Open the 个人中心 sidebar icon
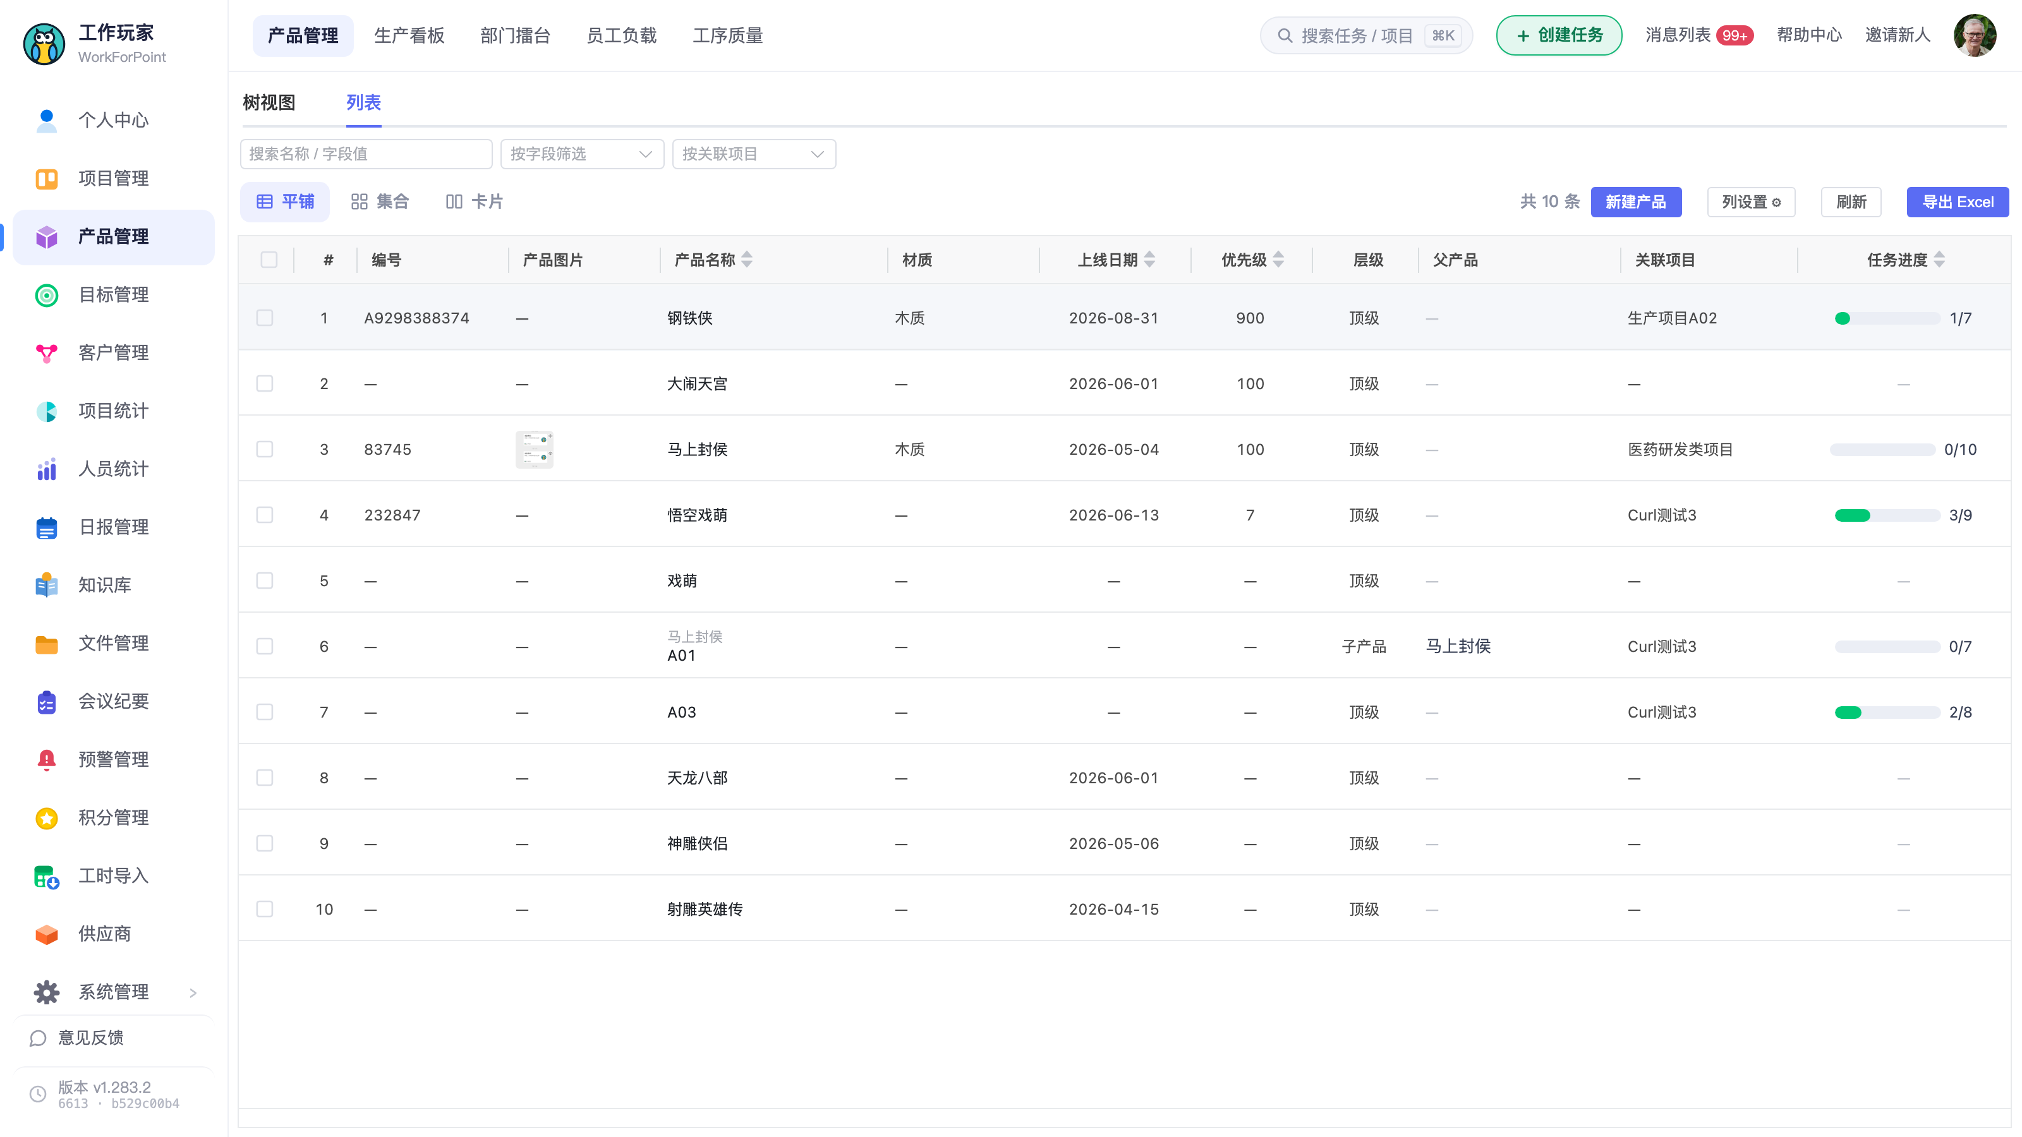Image resolution: width=2022 pixels, height=1137 pixels. [46, 120]
